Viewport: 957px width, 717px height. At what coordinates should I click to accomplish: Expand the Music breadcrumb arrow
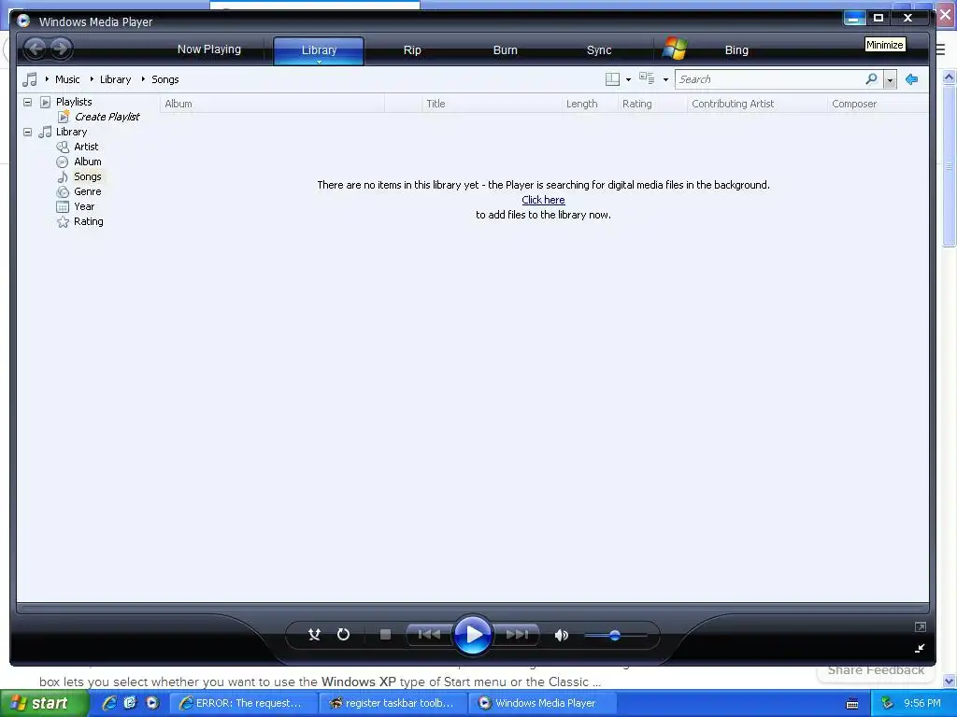pyautogui.click(x=47, y=78)
